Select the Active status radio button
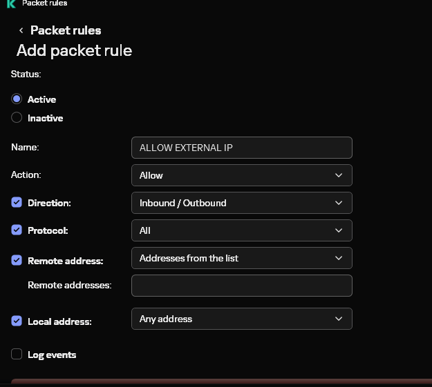 tap(17, 99)
